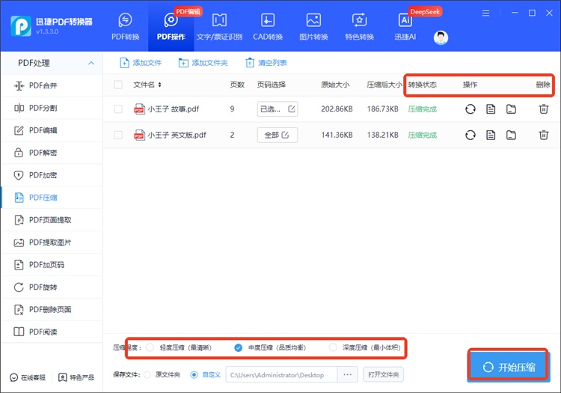Switch to the PDF操作 tab
Screen dimensions: 561x393
tap(171, 27)
